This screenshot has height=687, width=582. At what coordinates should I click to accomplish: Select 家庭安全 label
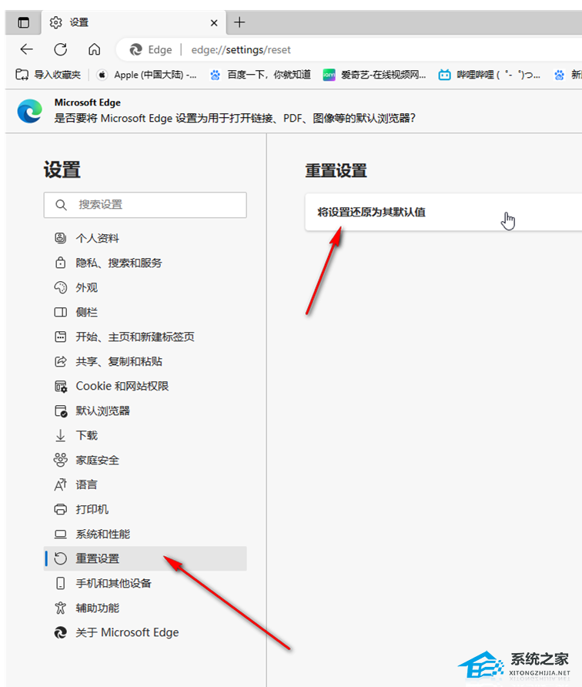click(97, 460)
